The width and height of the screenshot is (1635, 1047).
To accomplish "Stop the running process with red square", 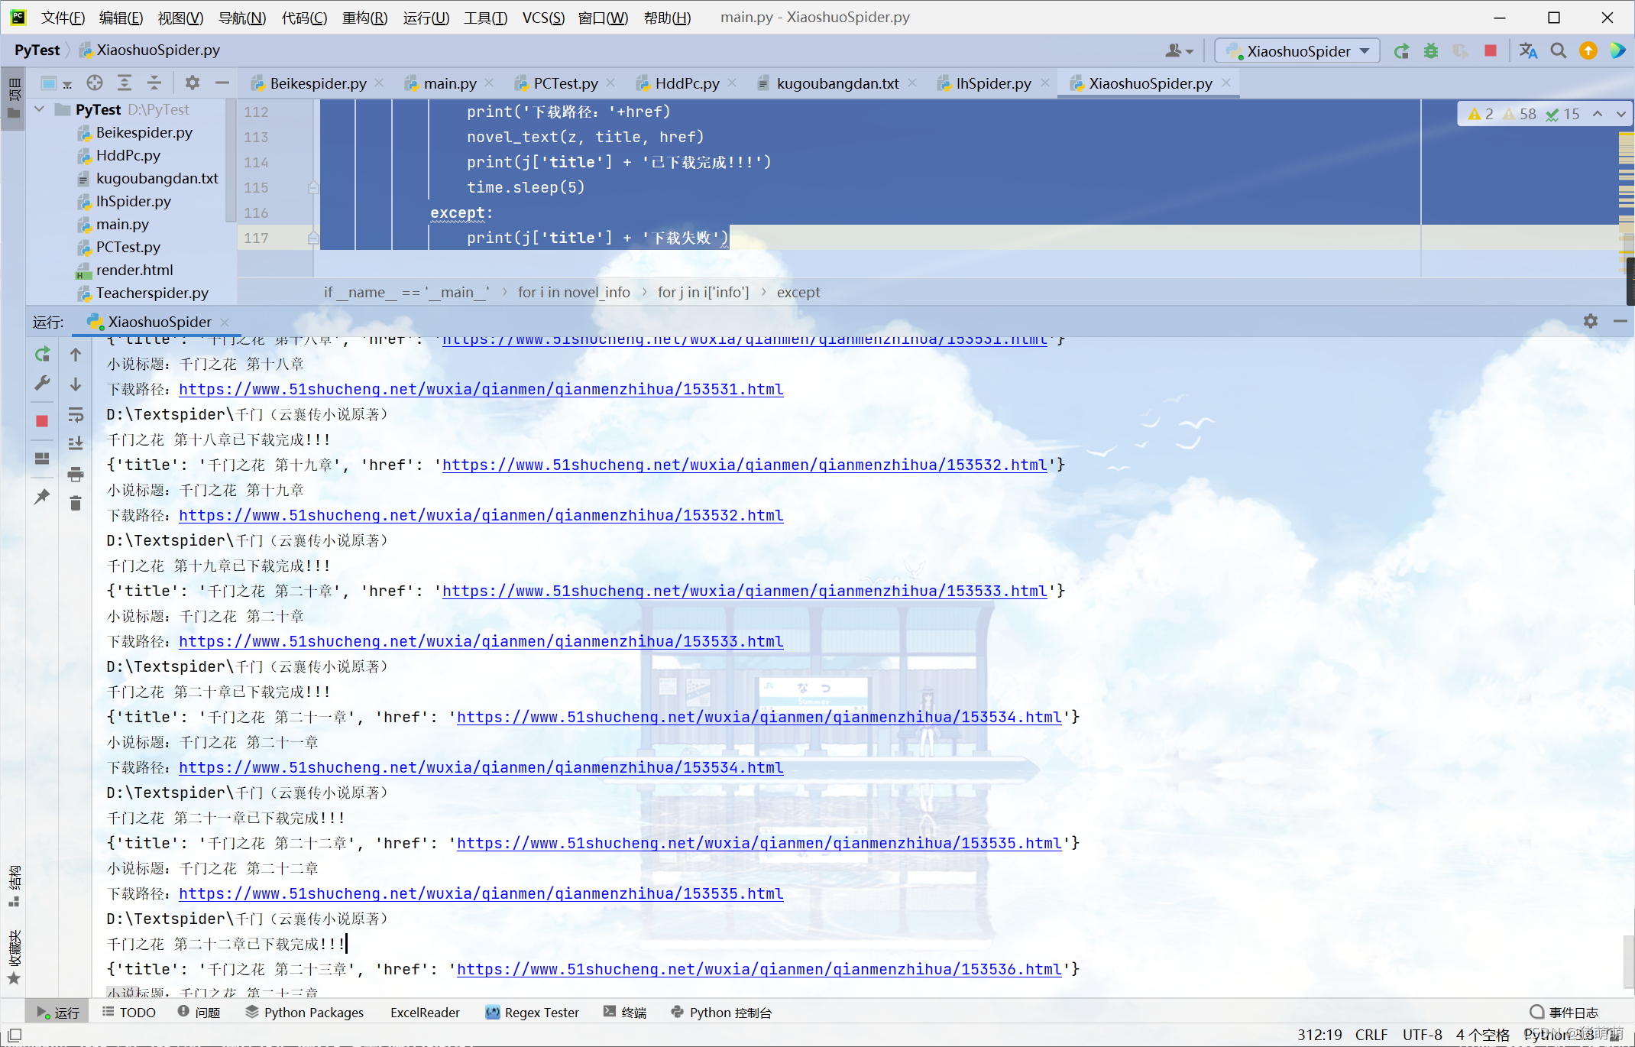I will pos(42,421).
